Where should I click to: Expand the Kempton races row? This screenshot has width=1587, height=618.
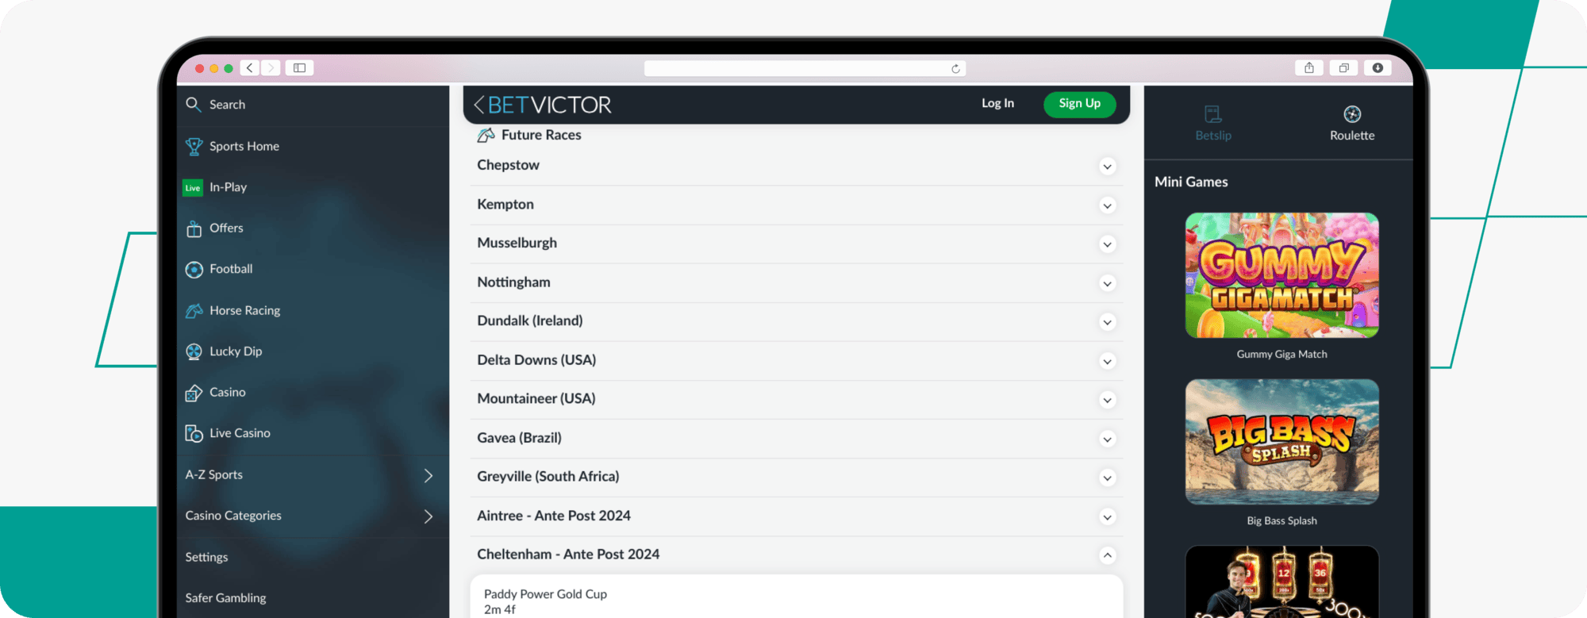(x=797, y=205)
